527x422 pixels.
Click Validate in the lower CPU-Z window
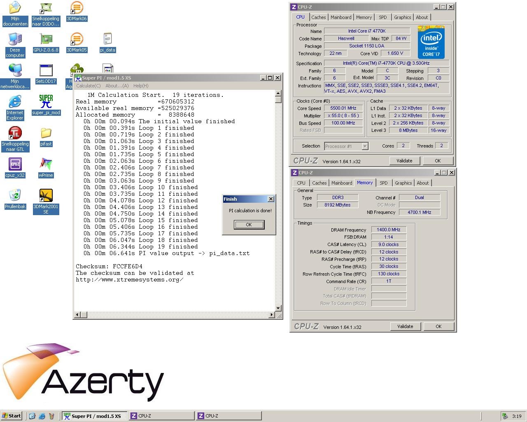pyautogui.click(x=405, y=326)
